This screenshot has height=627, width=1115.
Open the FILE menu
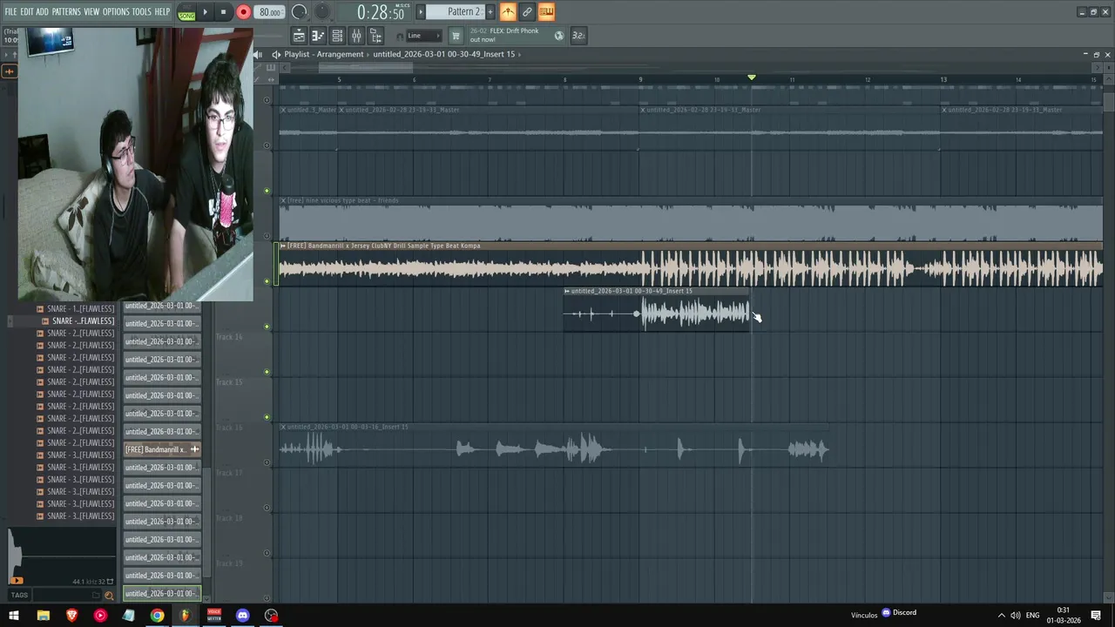[10, 11]
